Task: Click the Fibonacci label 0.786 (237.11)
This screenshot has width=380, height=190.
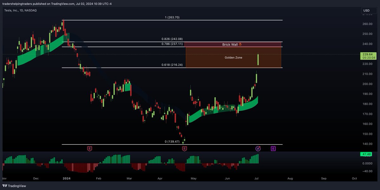Action: point(173,44)
